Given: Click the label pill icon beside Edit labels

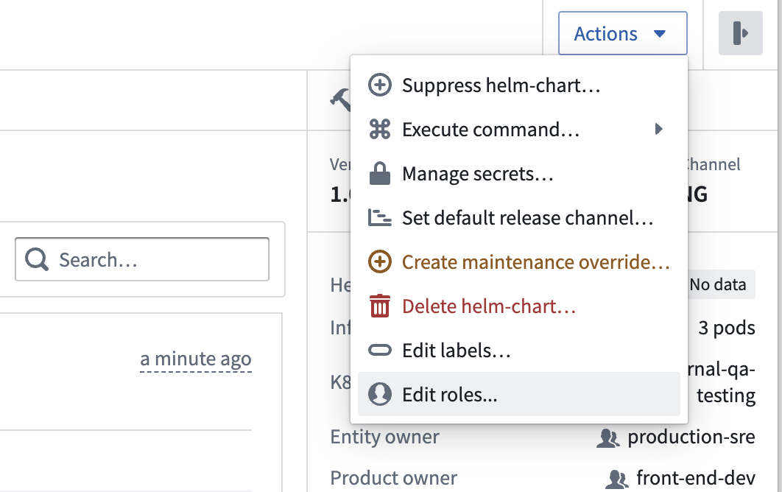Looking at the screenshot, I should pos(379,351).
